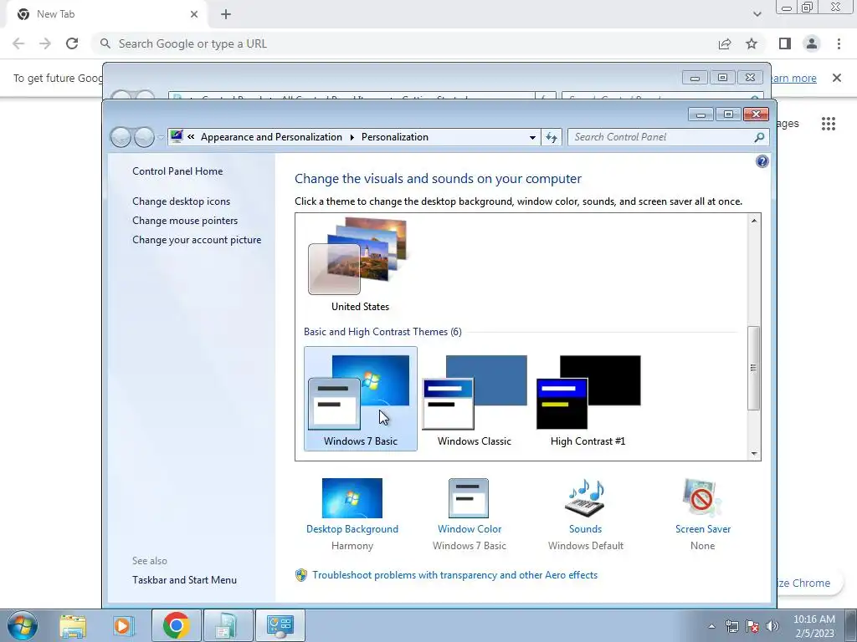The image size is (857, 642).
Task: Open the Desktop Background settings icon
Action: pos(352,498)
